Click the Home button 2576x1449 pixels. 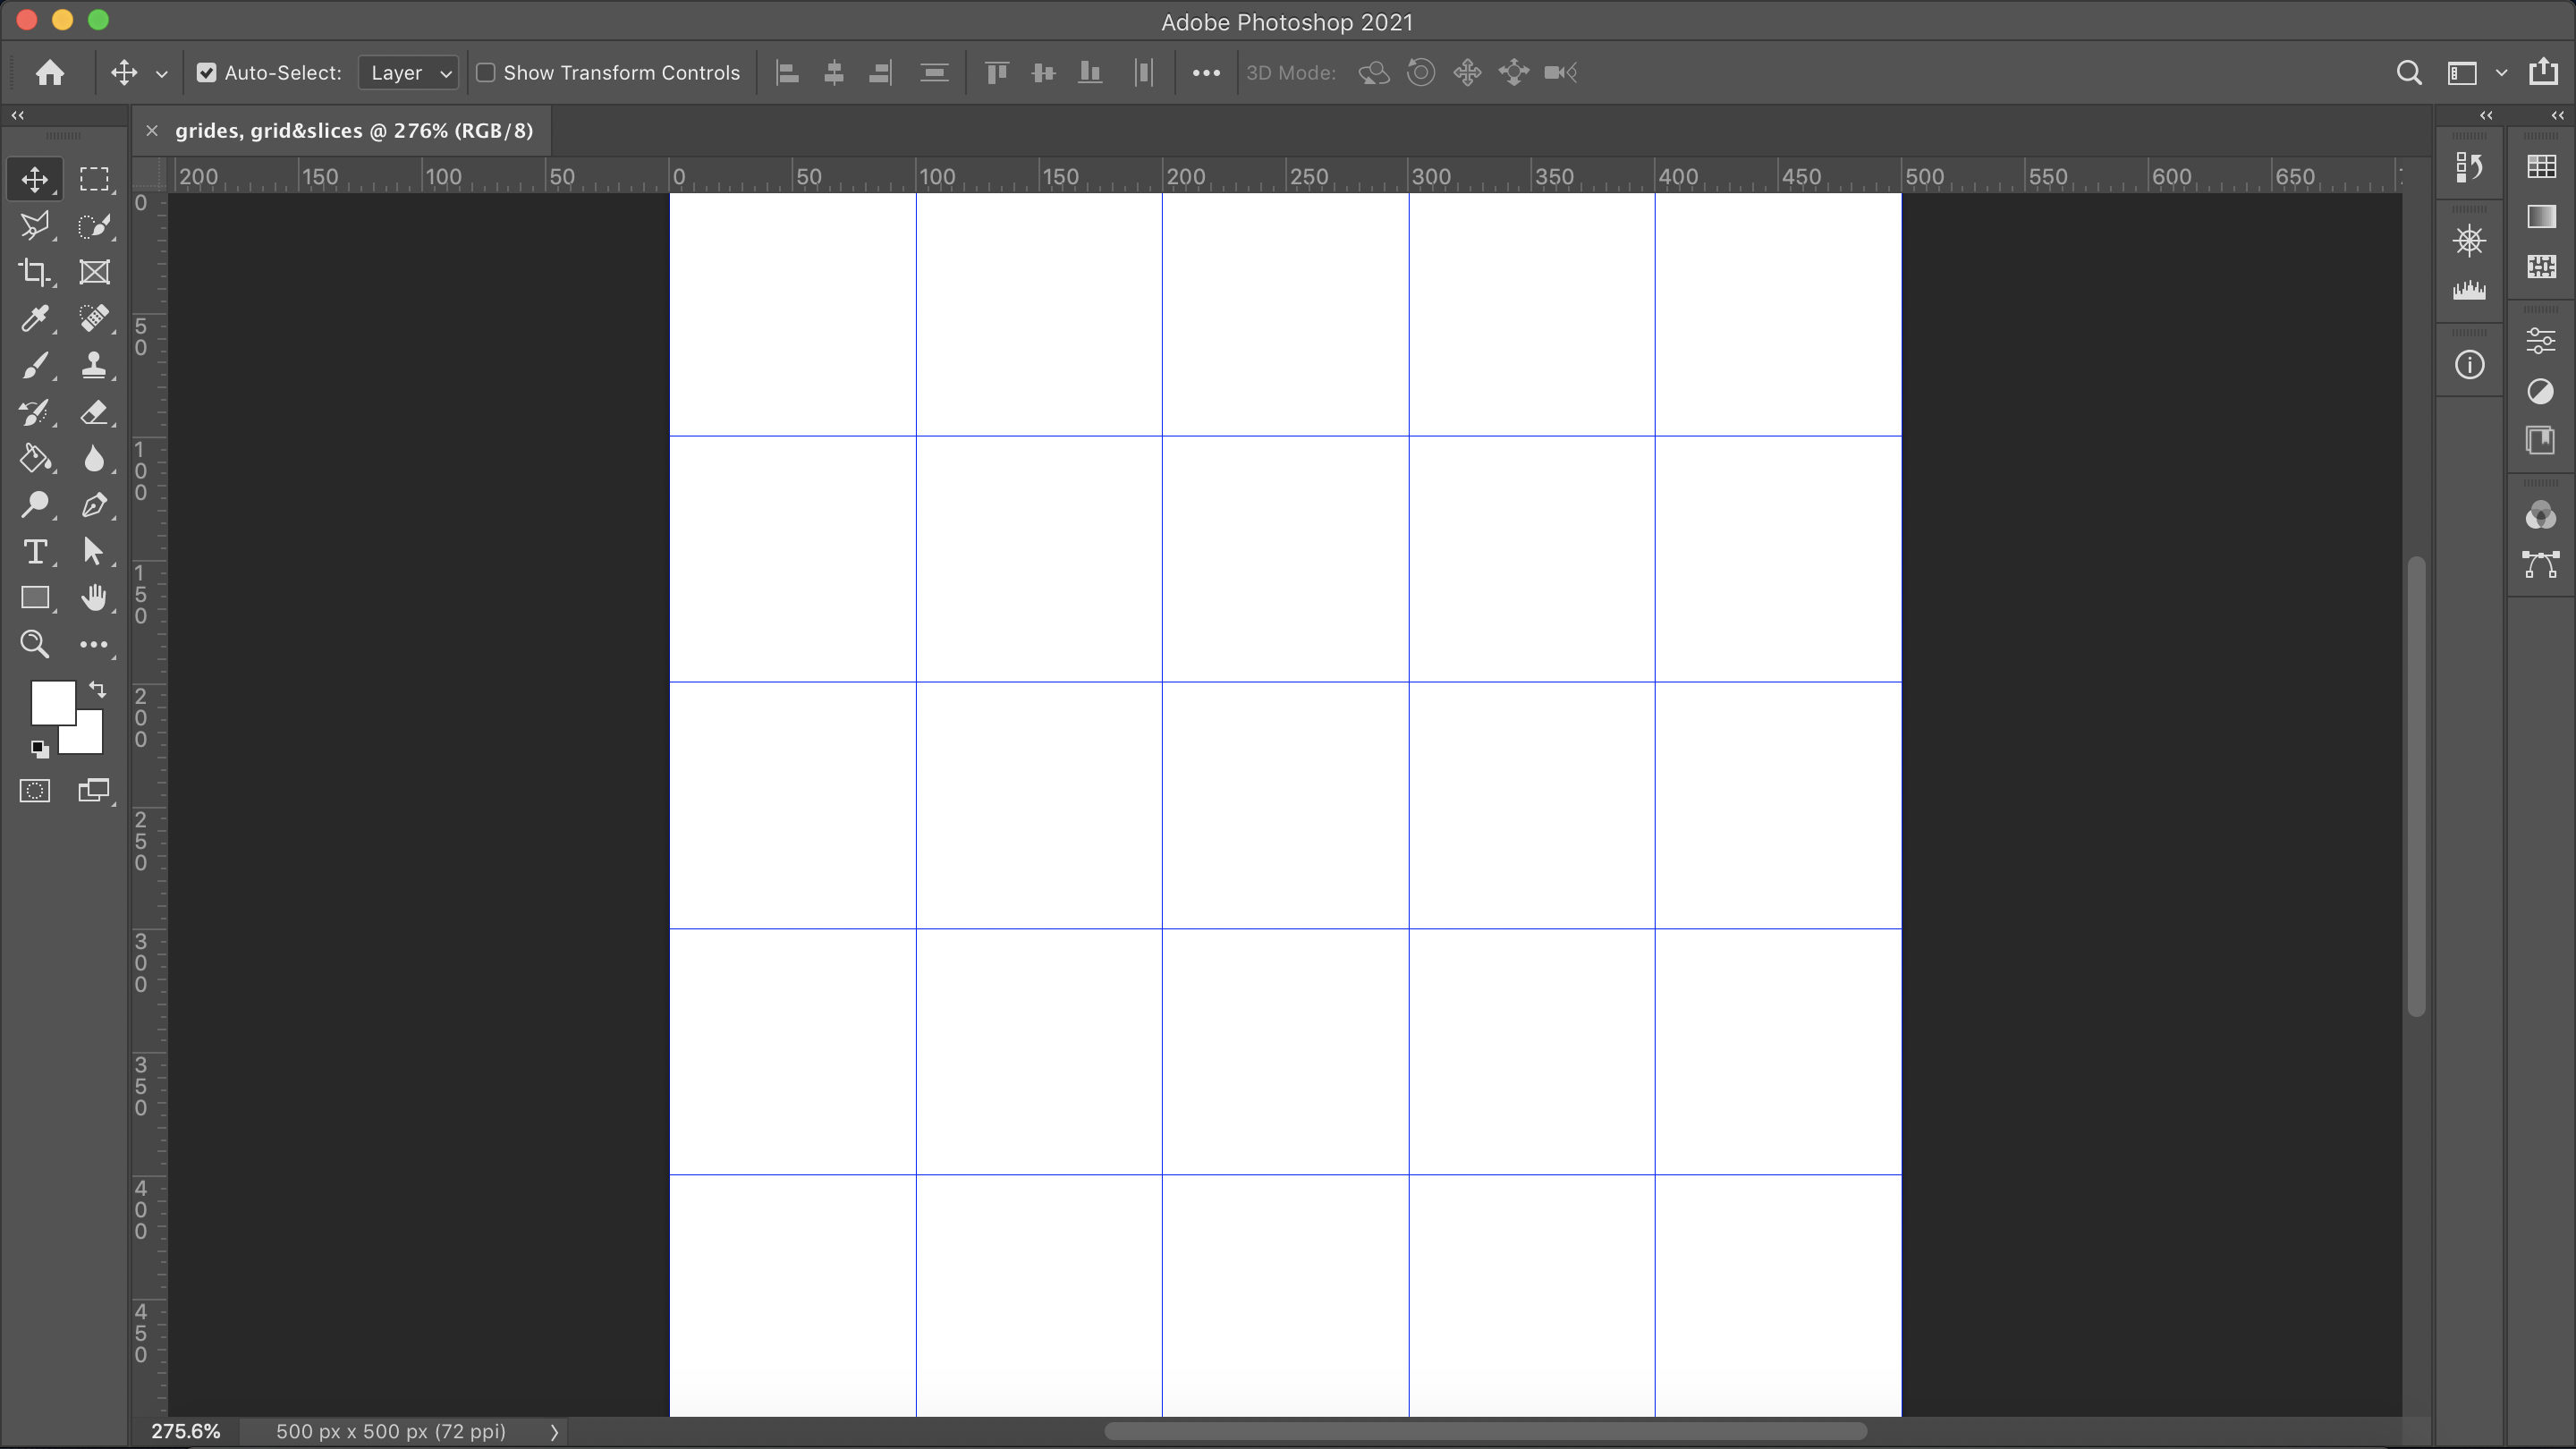tap(50, 73)
